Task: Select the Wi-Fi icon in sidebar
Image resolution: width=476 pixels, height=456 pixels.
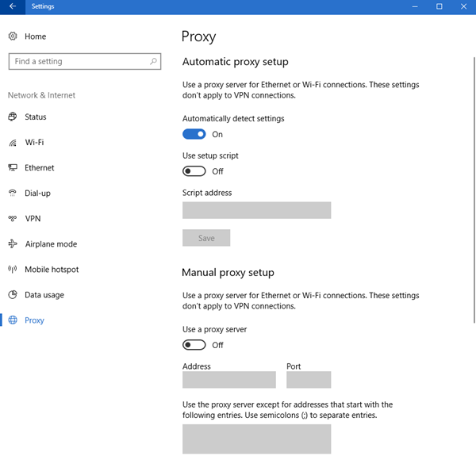Action: click(13, 143)
